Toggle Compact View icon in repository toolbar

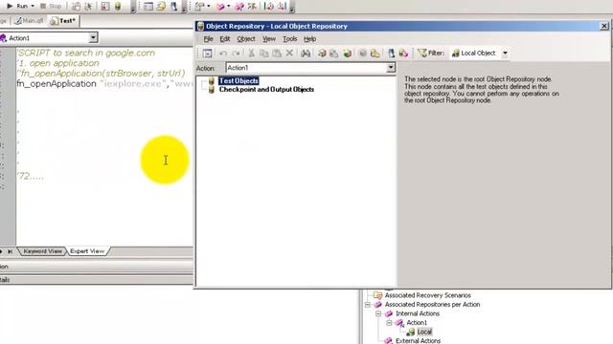[x=207, y=54]
